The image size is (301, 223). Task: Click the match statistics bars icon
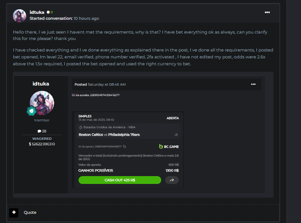(x=176, y=135)
